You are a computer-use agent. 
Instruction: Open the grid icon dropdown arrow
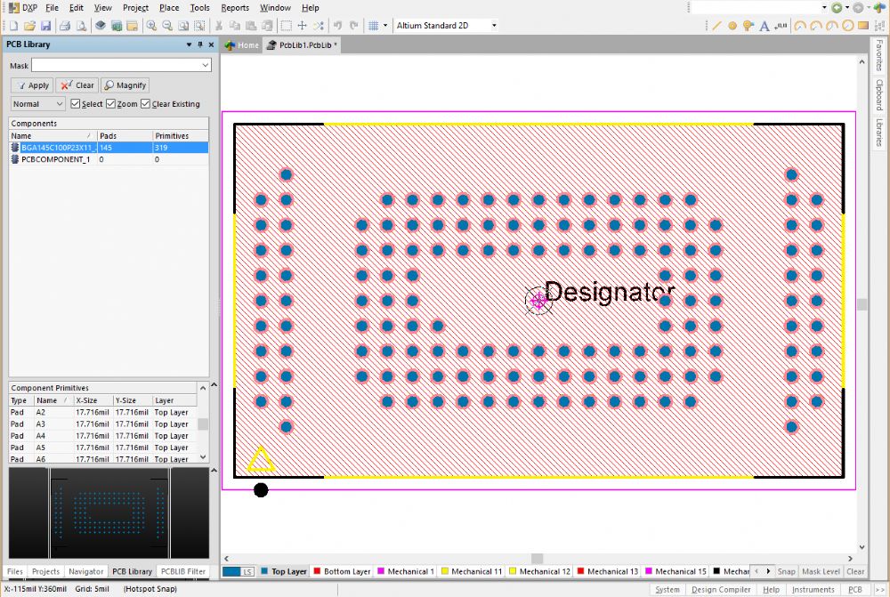click(385, 26)
